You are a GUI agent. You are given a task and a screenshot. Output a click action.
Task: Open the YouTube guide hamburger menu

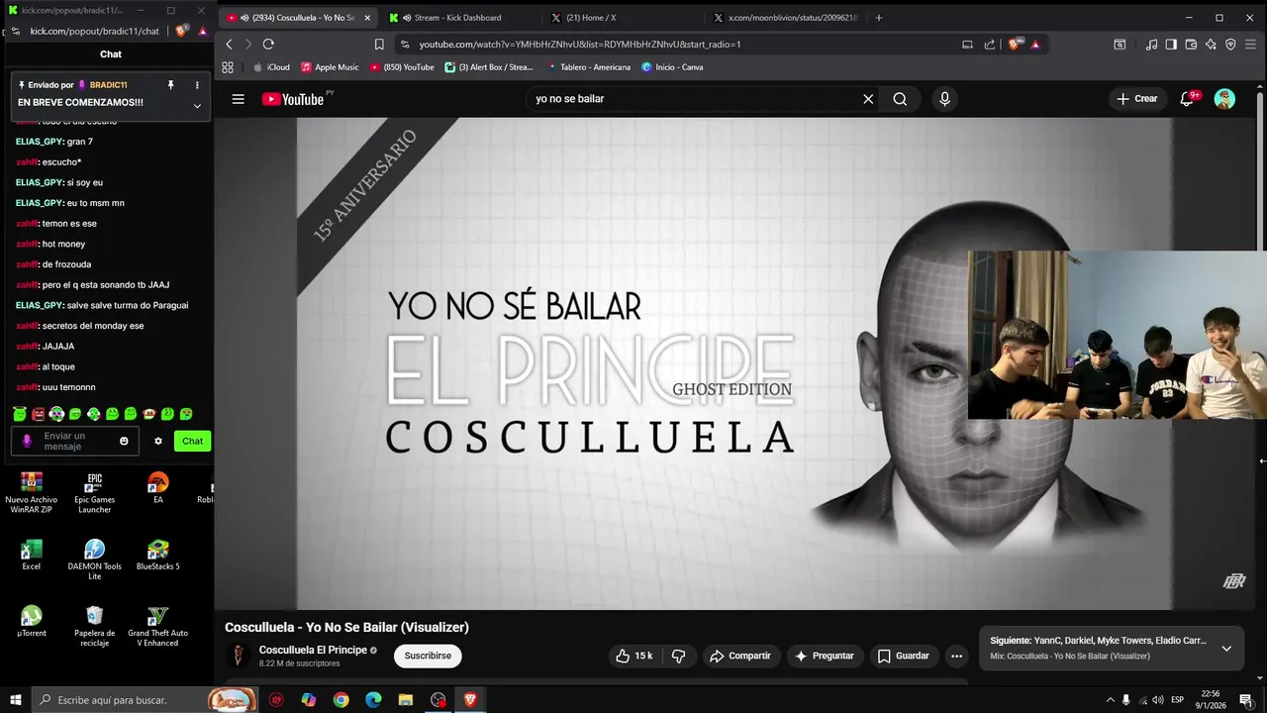click(x=238, y=99)
